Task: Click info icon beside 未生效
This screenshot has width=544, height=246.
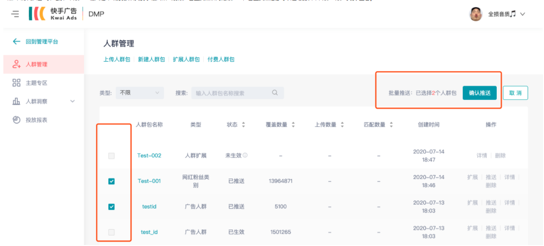Action: click(245, 155)
